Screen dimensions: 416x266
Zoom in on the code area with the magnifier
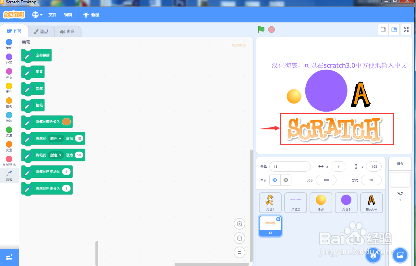[239, 224]
